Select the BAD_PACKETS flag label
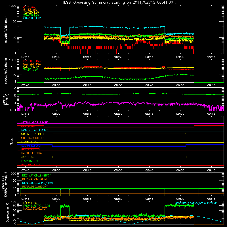This screenshot has width=227, height=227. coord(31,165)
